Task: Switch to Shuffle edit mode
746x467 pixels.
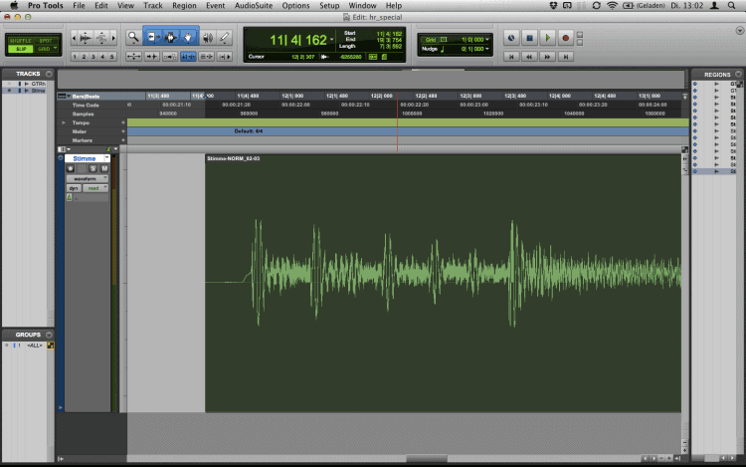Action: (x=21, y=39)
